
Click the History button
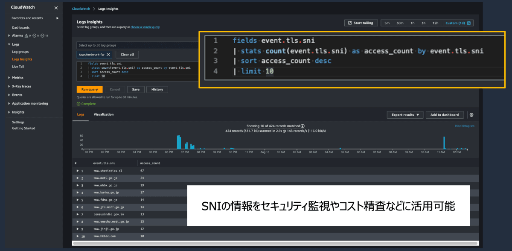pyautogui.click(x=157, y=89)
